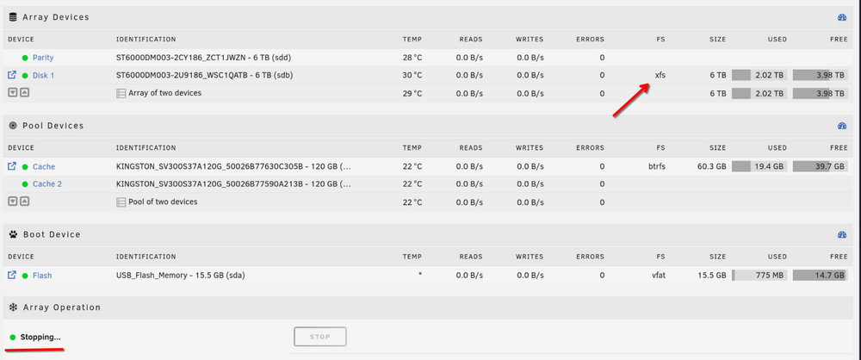Click the Boot Device paw icon
Viewport: 861px width, 360px height.
13,234
